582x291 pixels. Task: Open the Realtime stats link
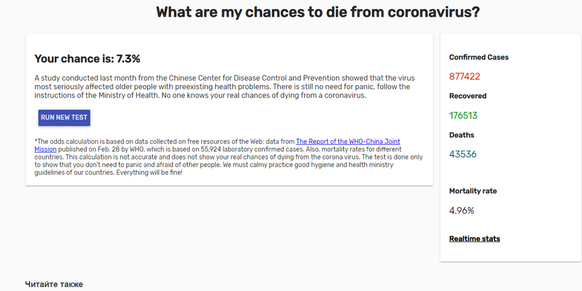[475, 239]
